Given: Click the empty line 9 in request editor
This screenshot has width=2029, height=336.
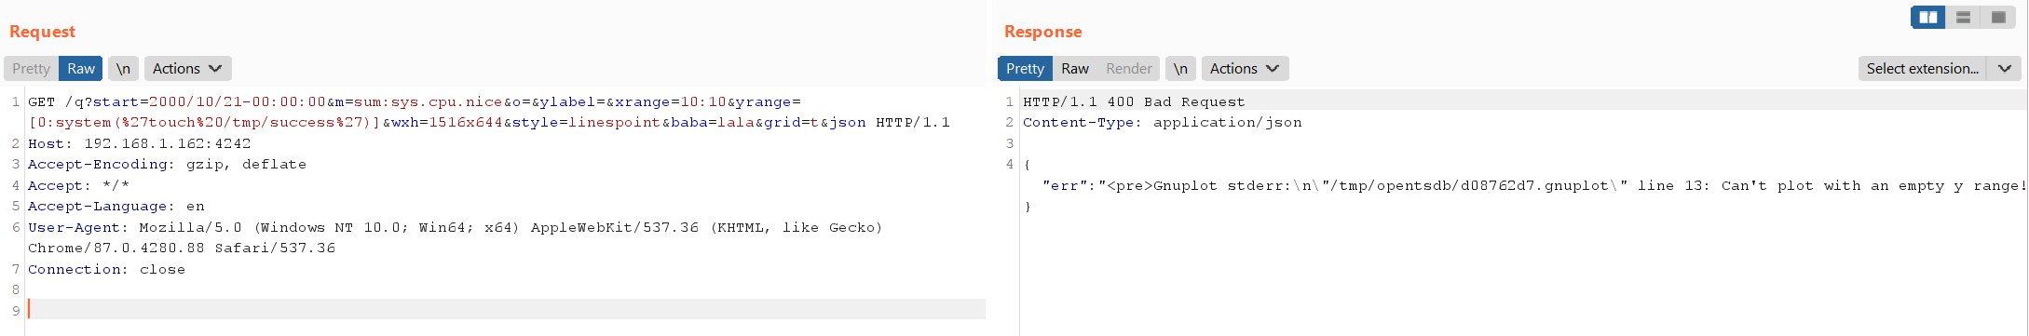Looking at the screenshot, I should 506,310.
